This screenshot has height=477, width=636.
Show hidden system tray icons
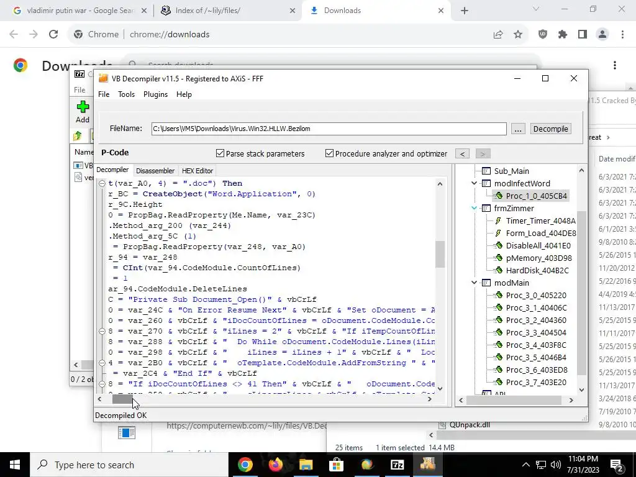pos(525,465)
